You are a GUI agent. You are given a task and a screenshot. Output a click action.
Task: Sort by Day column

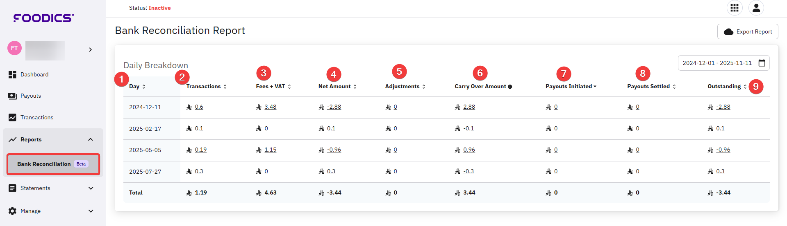pyautogui.click(x=144, y=87)
